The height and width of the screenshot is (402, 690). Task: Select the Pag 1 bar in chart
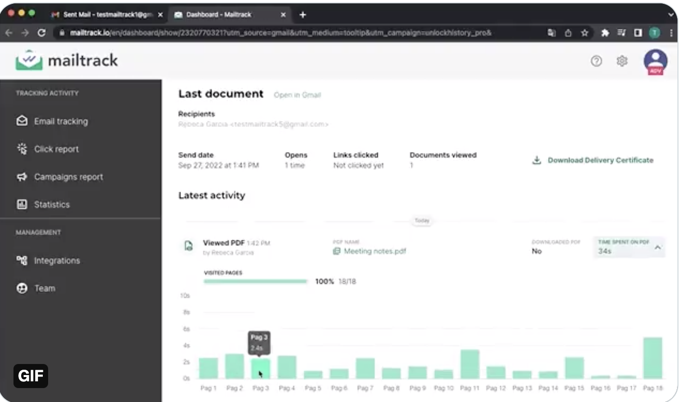pyautogui.click(x=208, y=368)
